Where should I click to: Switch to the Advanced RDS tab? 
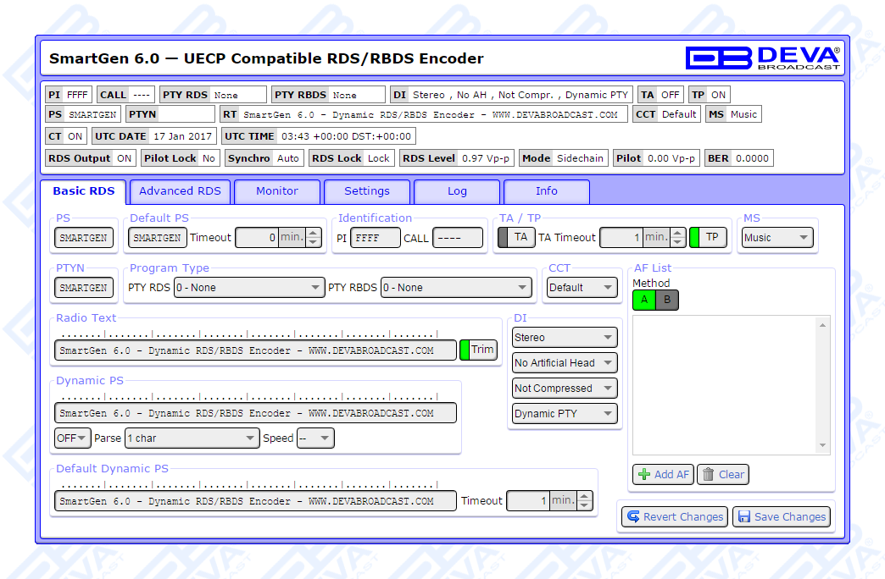[180, 191]
